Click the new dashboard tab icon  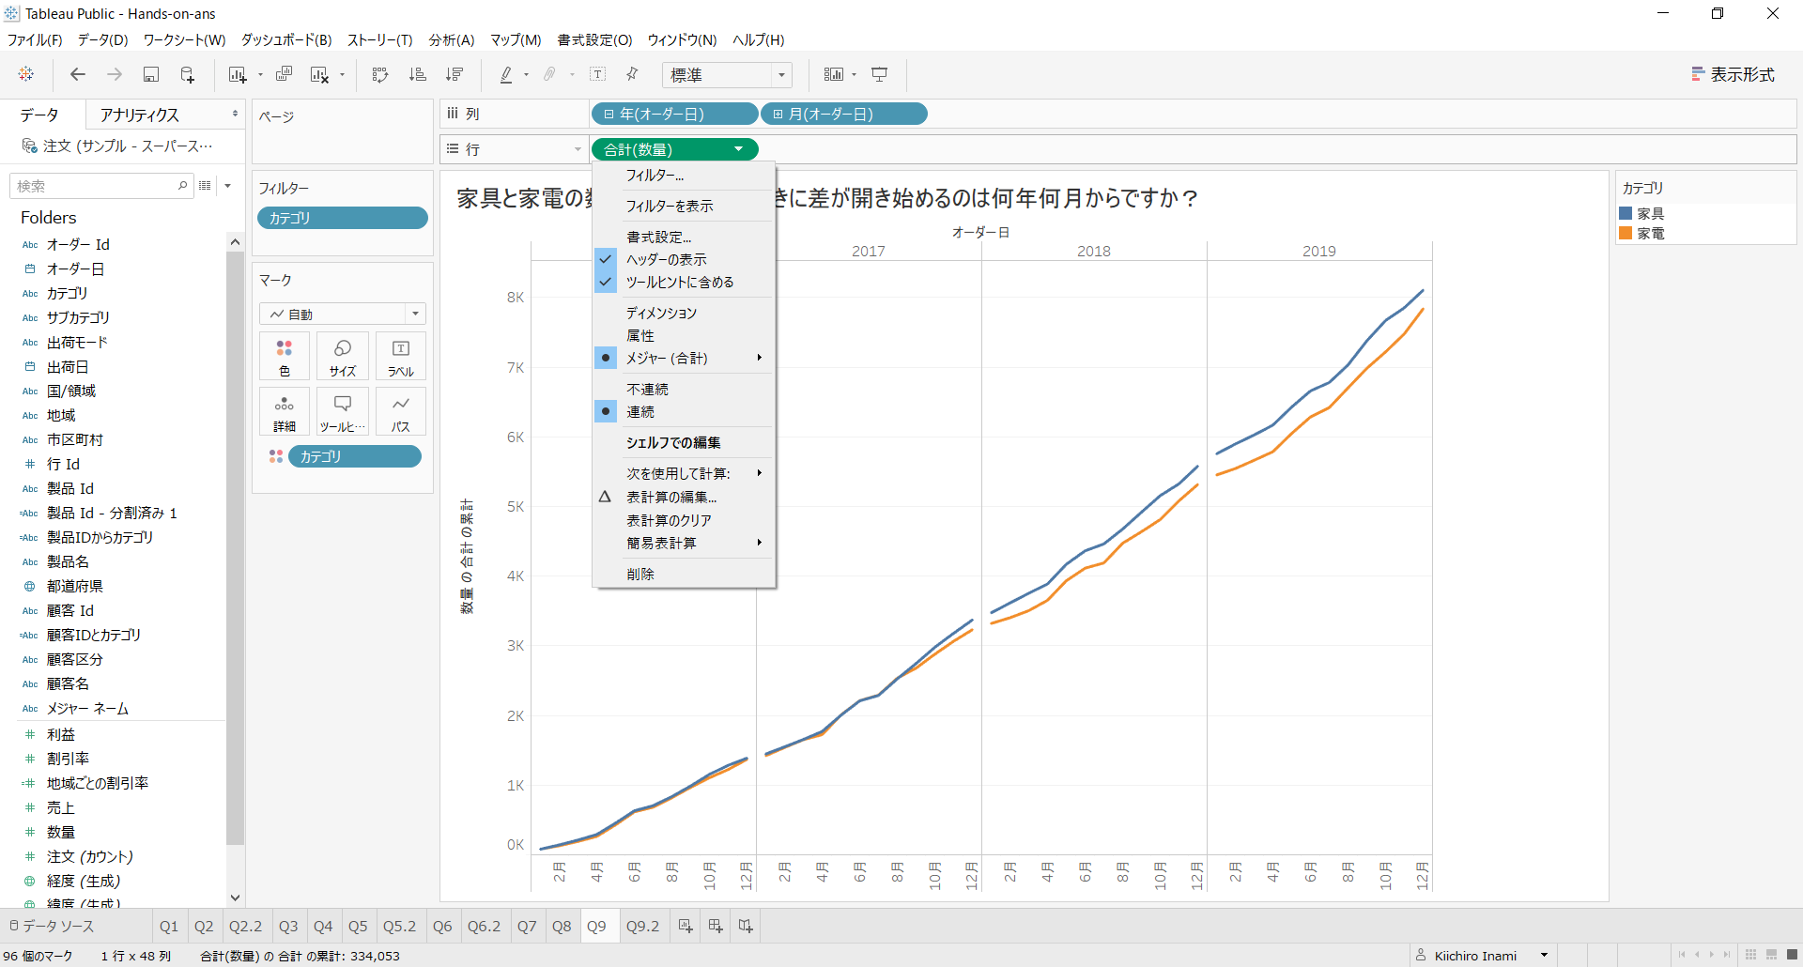click(716, 926)
